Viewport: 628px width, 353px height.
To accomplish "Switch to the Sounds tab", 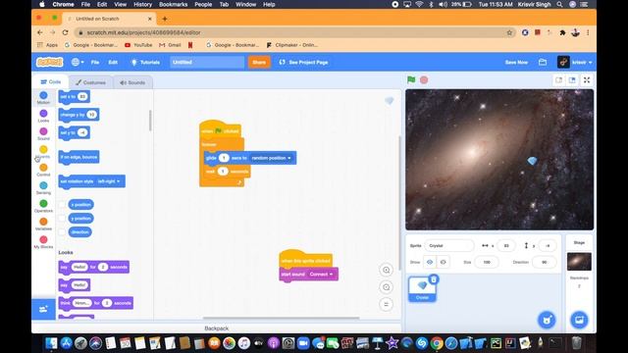I will click(x=132, y=82).
